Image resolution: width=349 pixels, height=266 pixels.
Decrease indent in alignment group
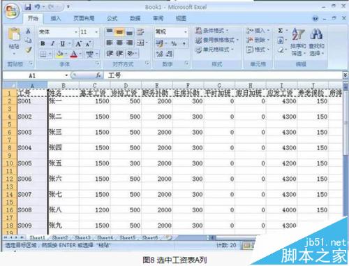click(110, 54)
